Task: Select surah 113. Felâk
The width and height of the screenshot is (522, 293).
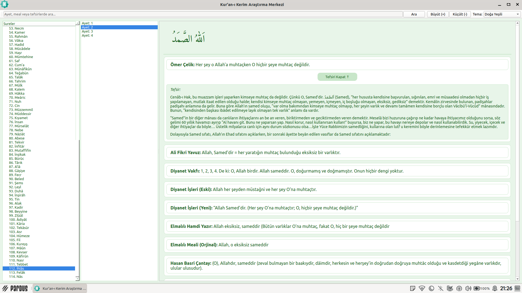Action: coord(17,272)
